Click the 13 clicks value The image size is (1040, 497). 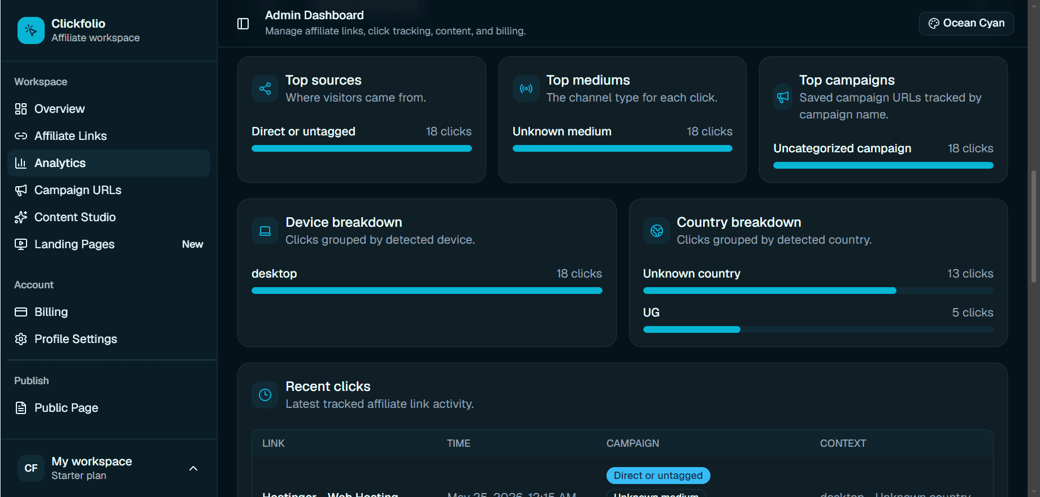click(x=970, y=274)
